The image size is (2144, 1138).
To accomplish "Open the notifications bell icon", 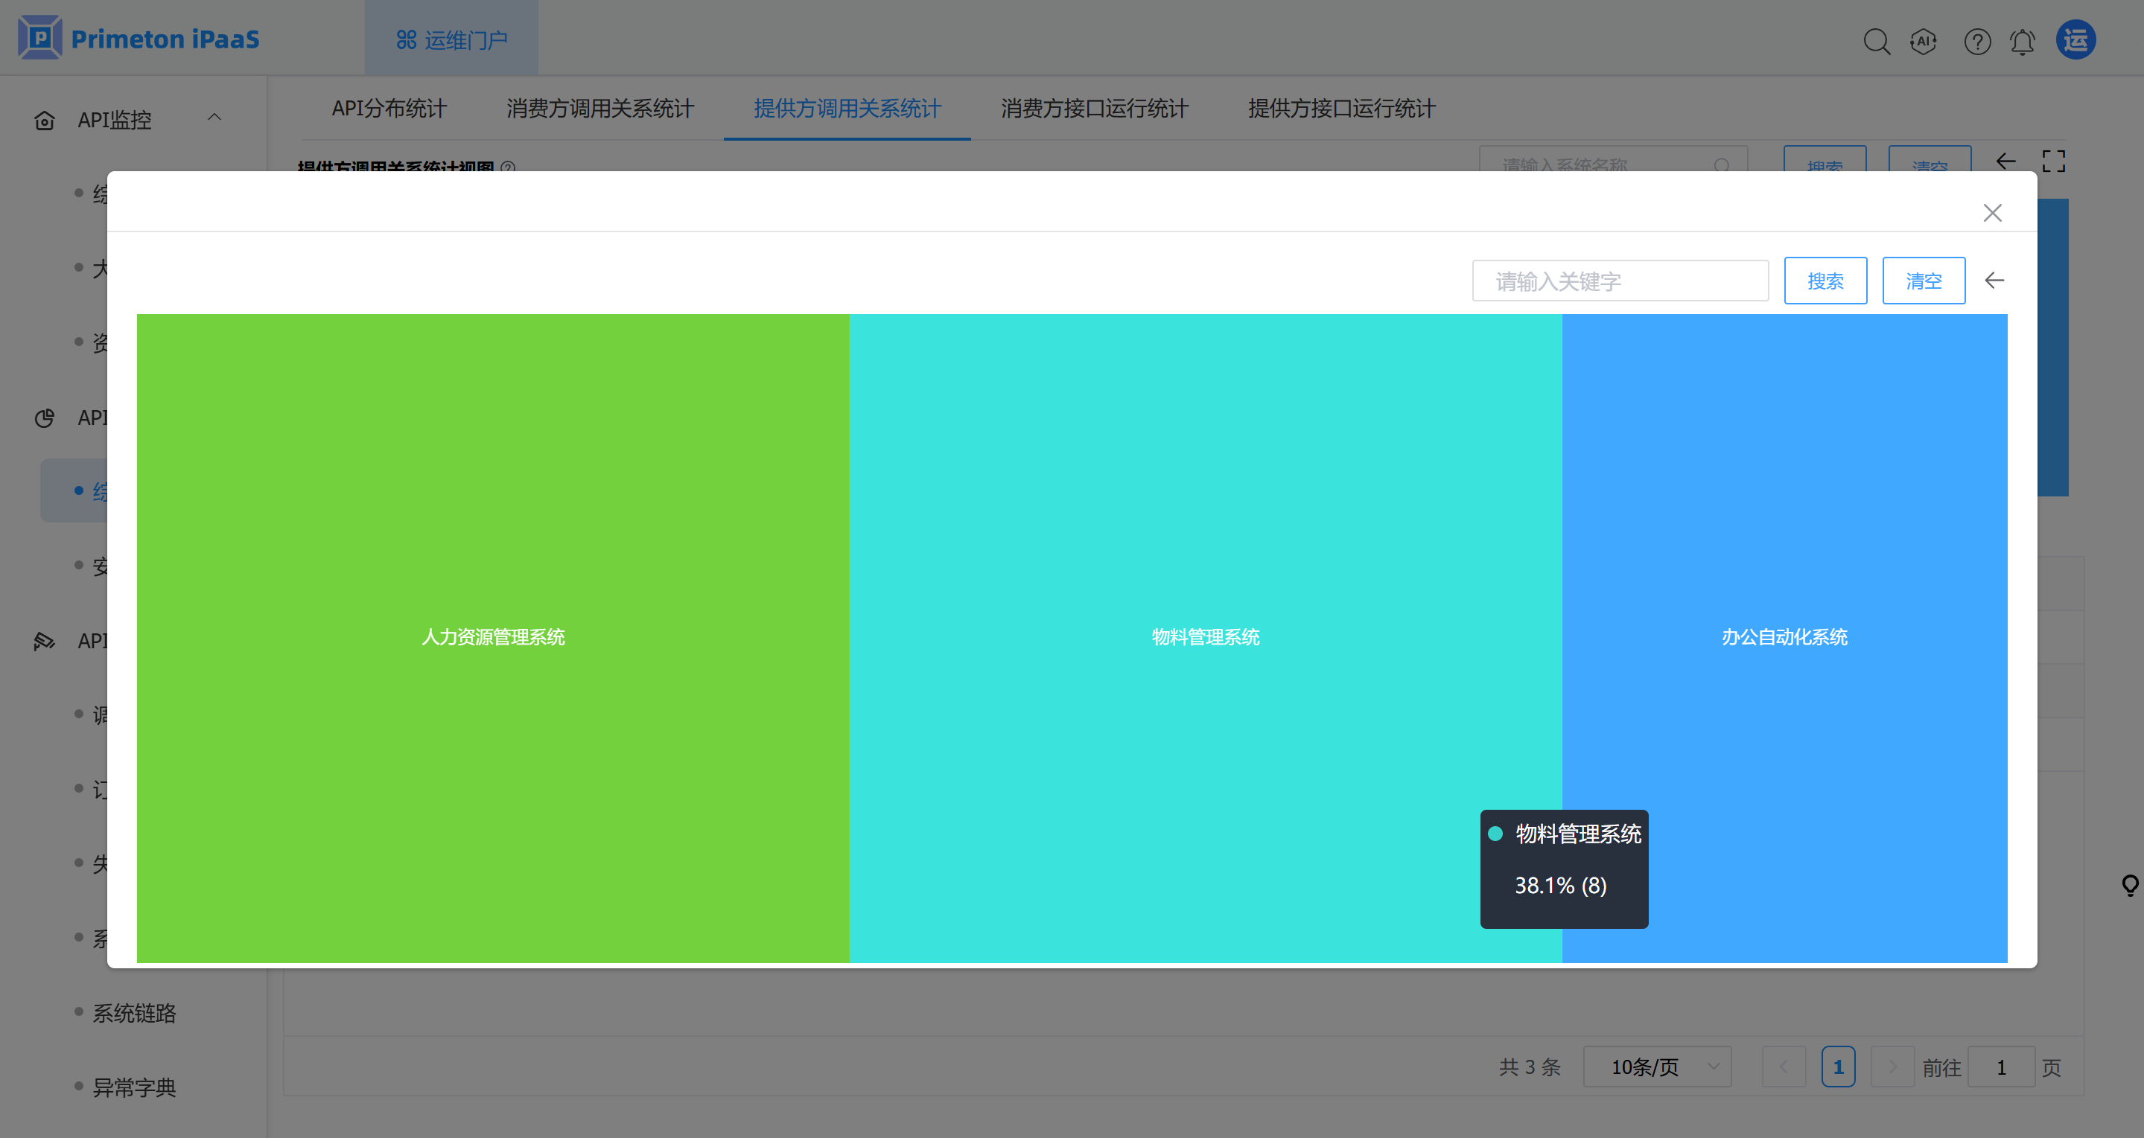I will coord(2023,41).
